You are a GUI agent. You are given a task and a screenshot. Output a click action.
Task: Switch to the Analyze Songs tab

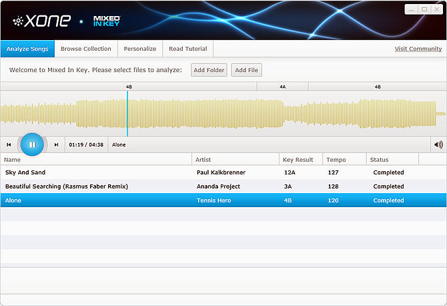click(x=27, y=49)
